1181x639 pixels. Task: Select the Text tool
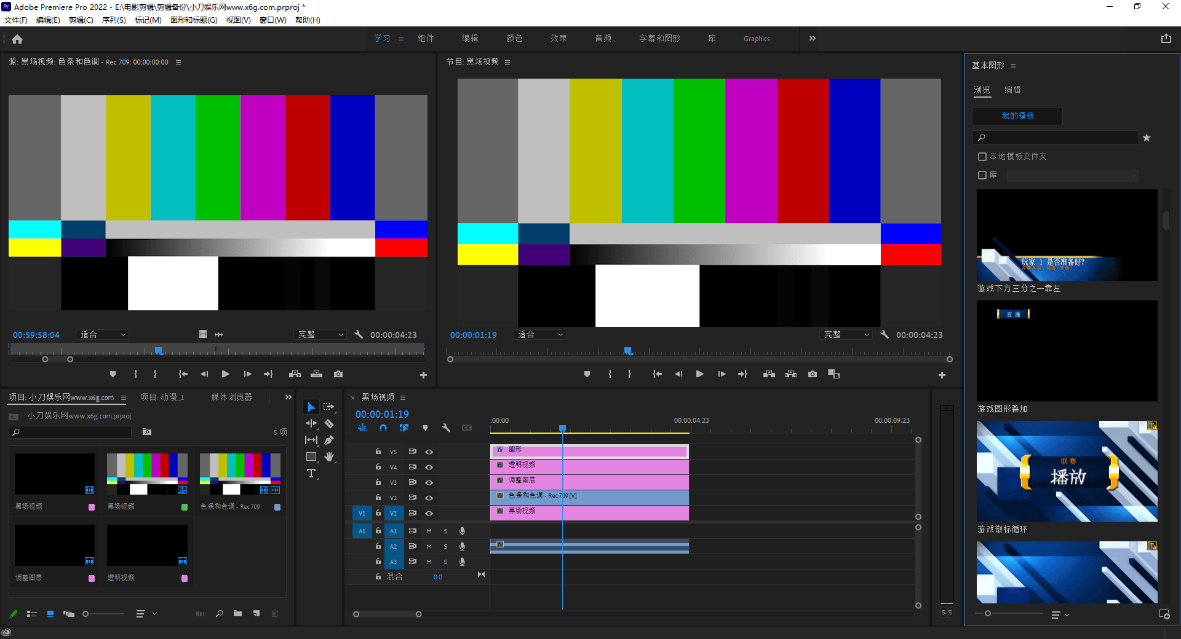click(x=311, y=473)
